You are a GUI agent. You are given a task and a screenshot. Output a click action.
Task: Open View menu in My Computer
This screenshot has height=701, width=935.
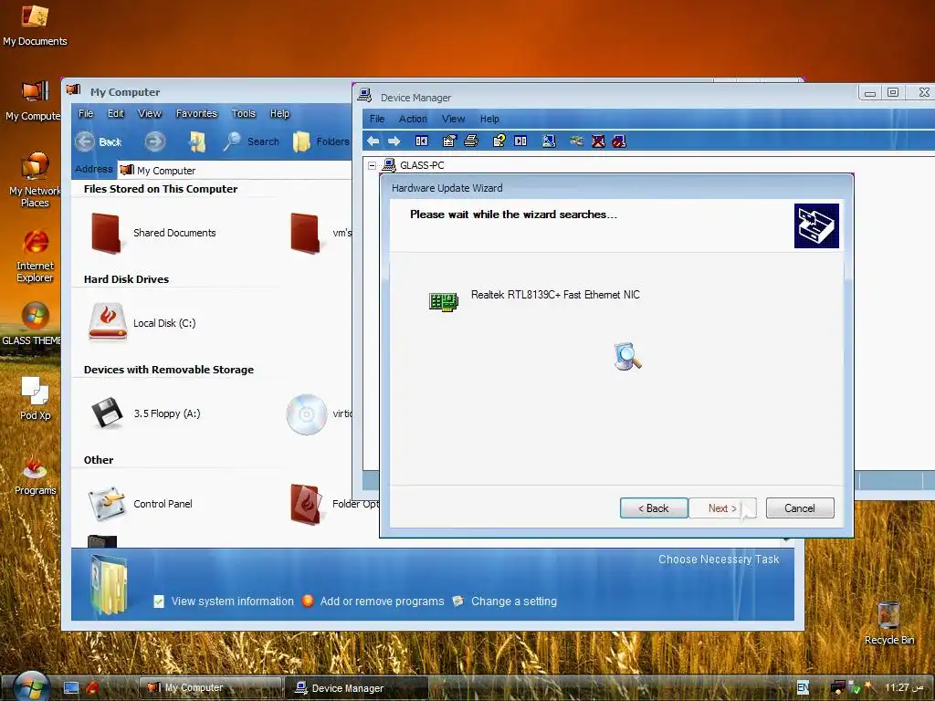pyautogui.click(x=149, y=113)
